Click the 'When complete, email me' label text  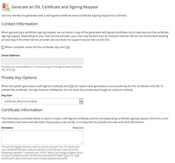[38, 47]
